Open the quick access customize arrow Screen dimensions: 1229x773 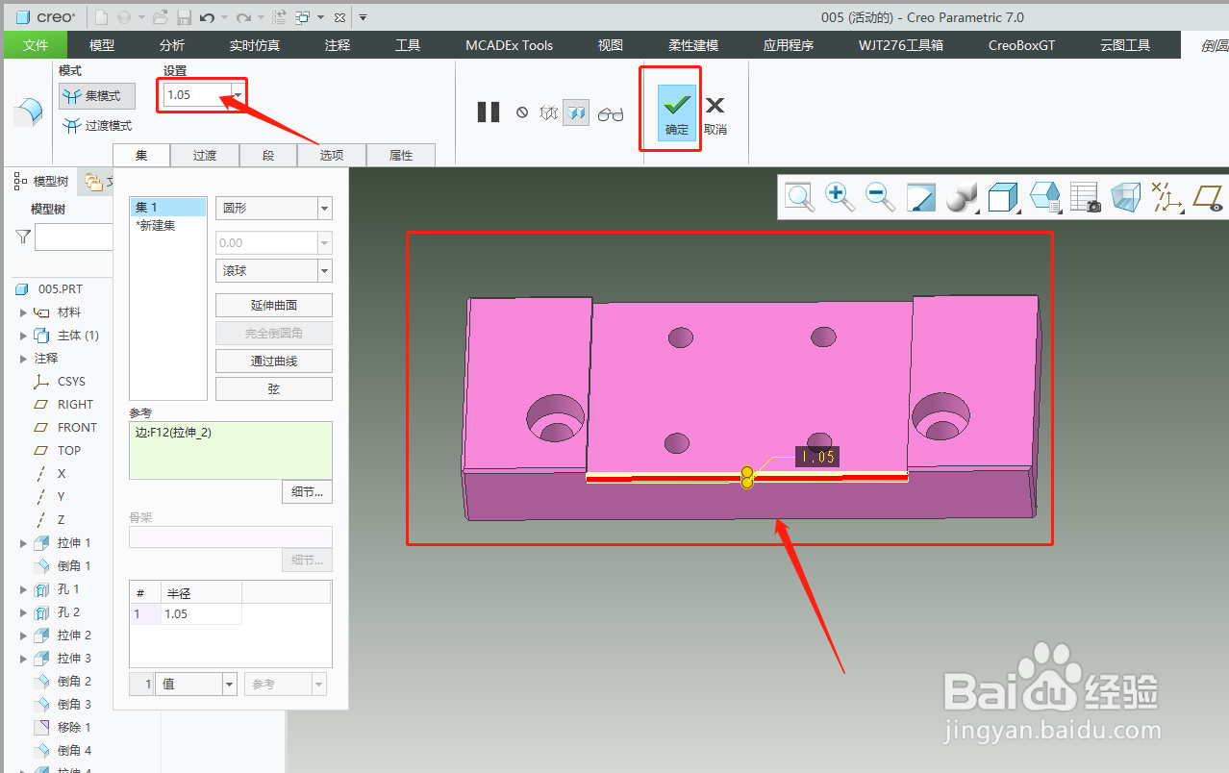tap(363, 17)
